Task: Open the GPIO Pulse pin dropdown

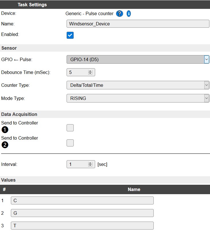Action: 138,59
